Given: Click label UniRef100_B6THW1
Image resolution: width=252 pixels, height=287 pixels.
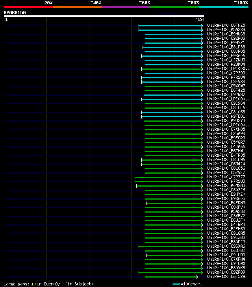Looking at the screenshot, I should pyautogui.click(x=226, y=151).
